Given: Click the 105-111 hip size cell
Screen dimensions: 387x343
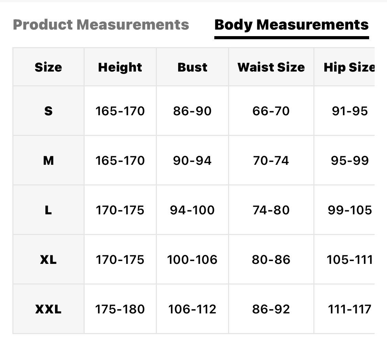Looking at the screenshot, I should [x=350, y=260].
